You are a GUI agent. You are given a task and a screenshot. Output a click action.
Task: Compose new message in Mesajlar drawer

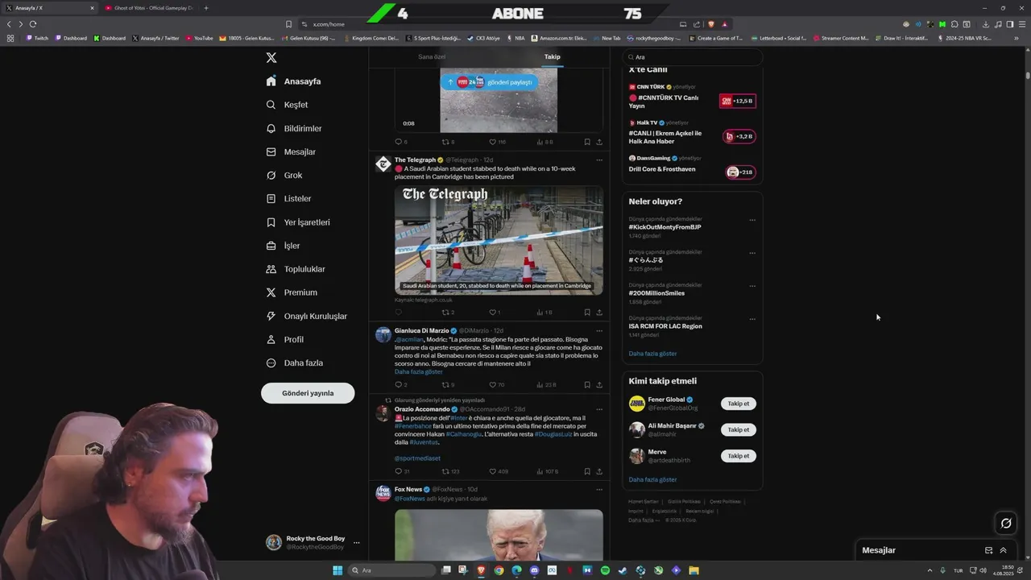click(x=988, y=550)
